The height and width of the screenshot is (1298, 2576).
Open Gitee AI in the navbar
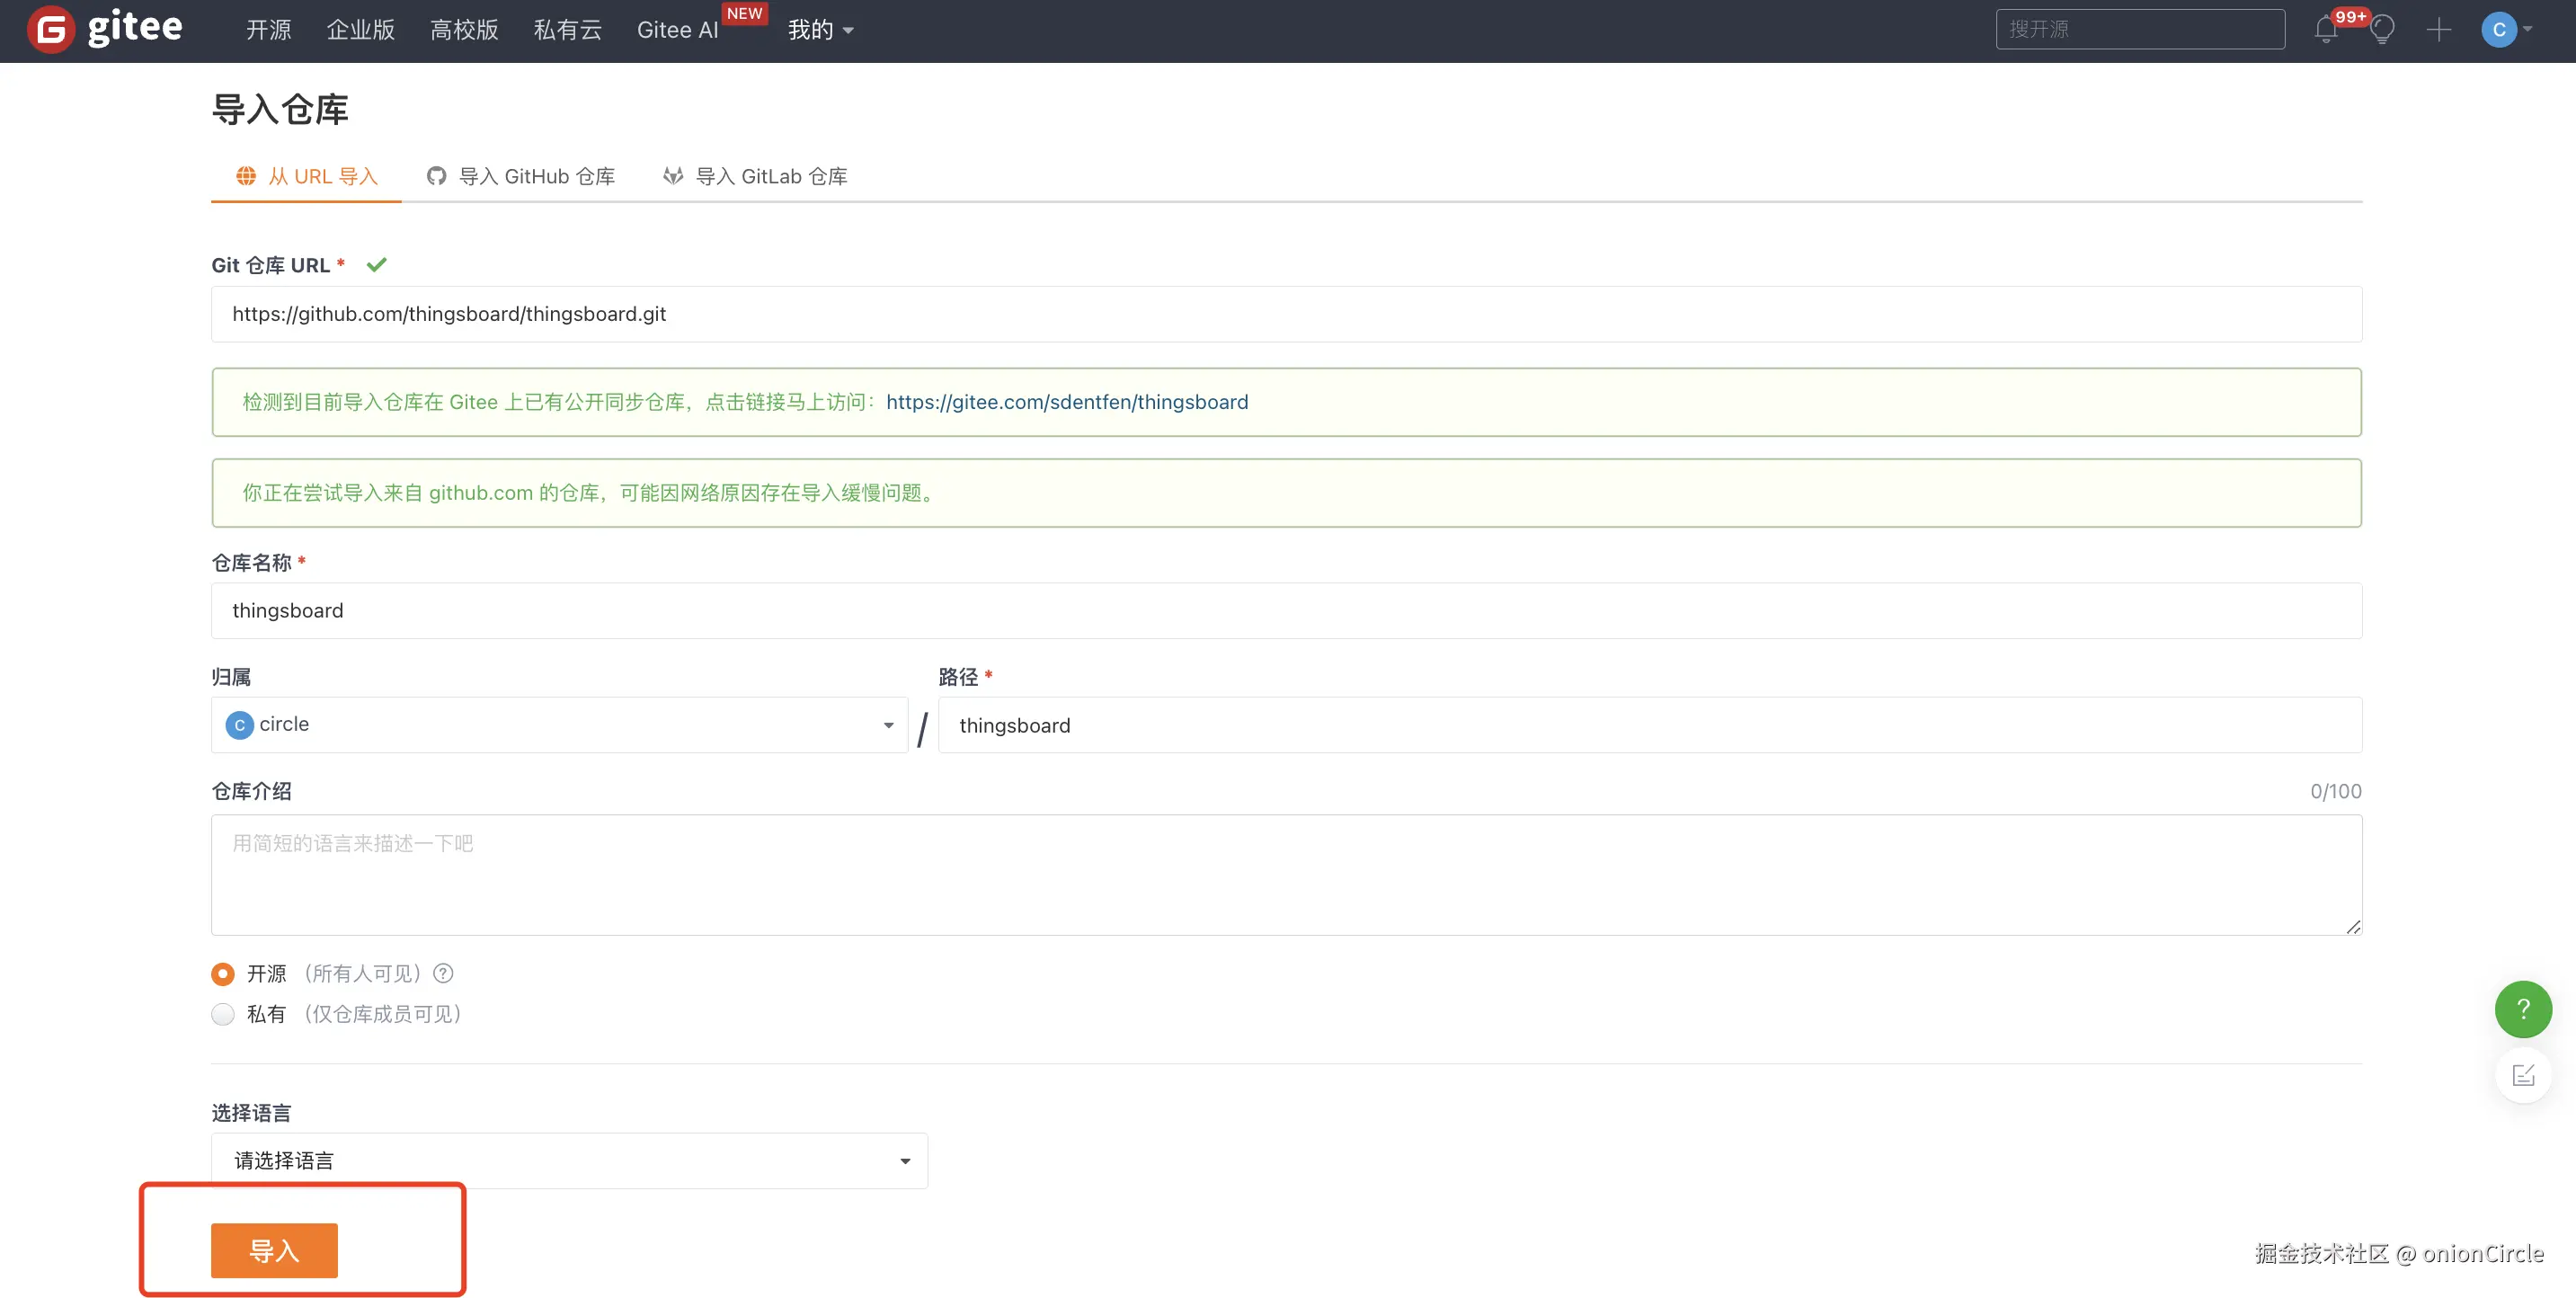coord(677,30)
